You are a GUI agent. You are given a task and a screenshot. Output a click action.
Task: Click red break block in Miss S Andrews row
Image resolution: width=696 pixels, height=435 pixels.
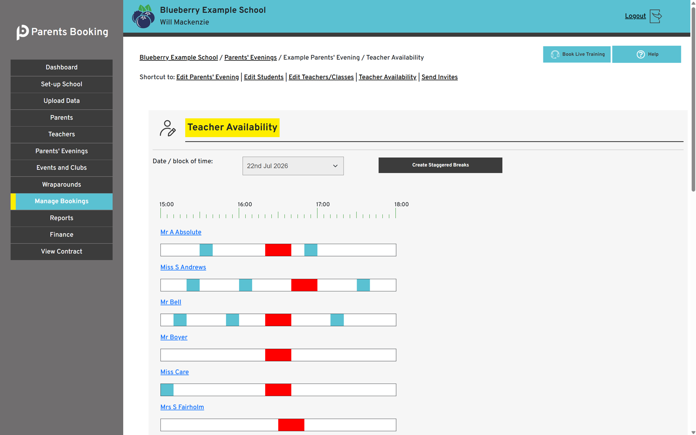[x=304, y=285]
